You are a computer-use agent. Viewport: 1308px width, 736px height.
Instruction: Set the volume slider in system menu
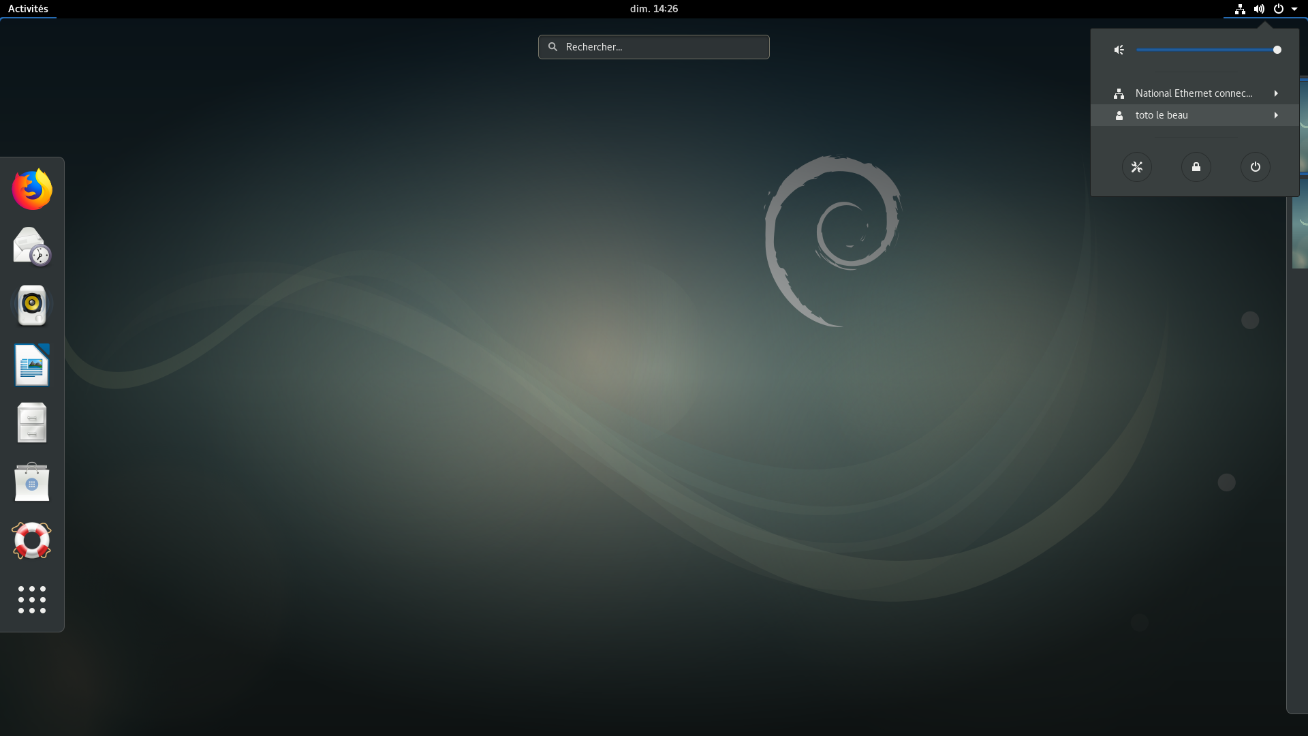click(1209, 50)
